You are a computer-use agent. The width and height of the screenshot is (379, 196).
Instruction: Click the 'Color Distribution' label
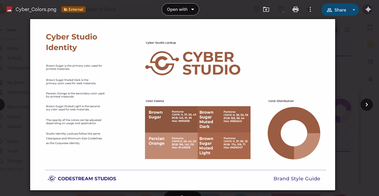pos(281,101)
